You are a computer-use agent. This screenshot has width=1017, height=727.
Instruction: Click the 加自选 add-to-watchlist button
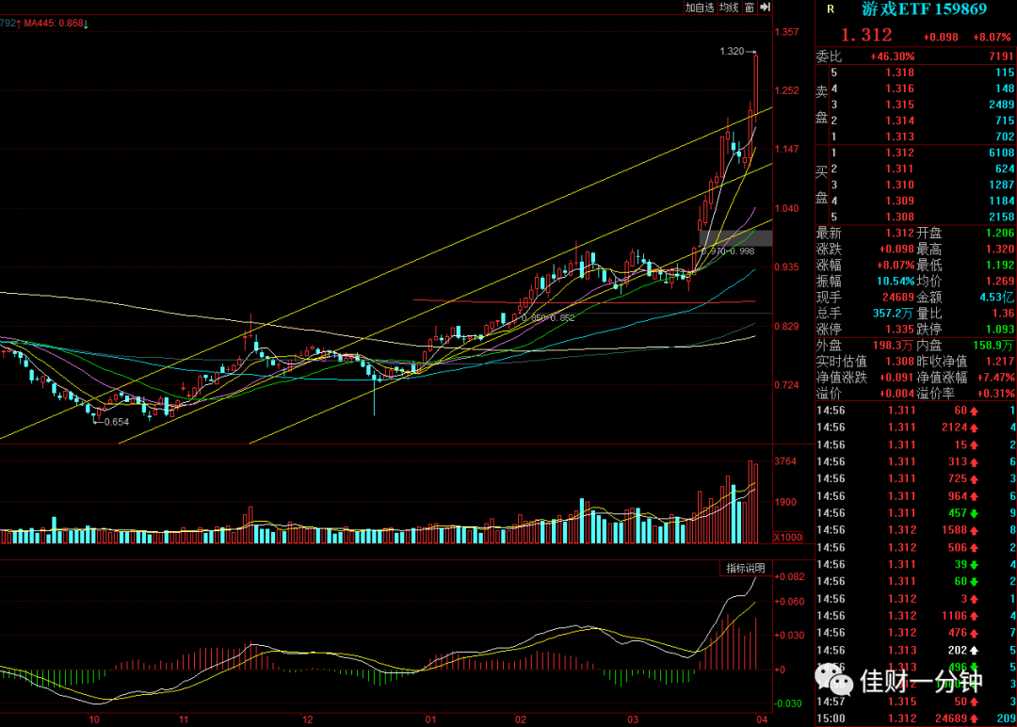tap(700, 8)
